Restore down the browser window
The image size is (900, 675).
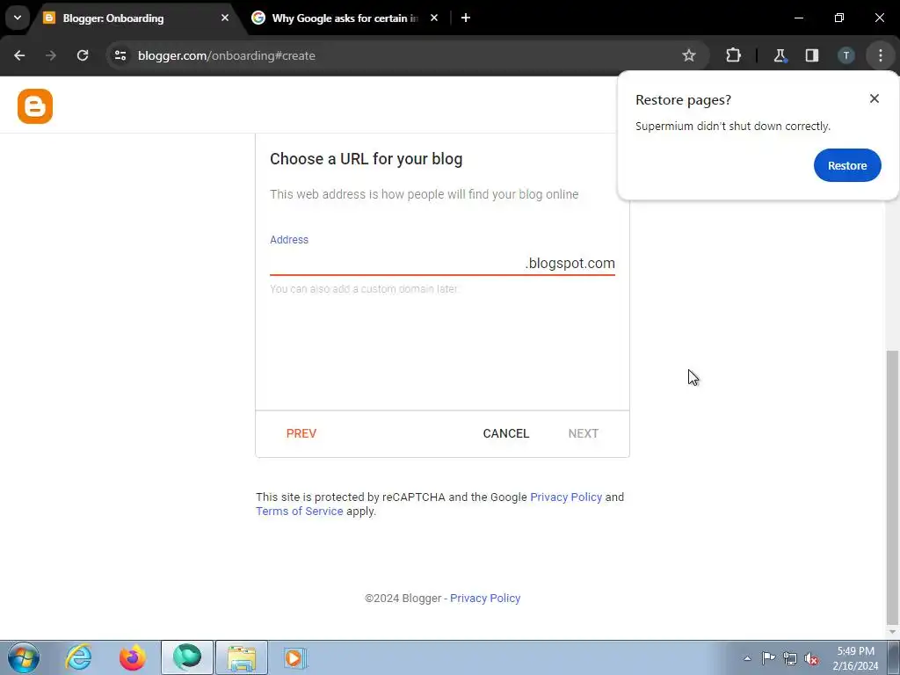839,18
